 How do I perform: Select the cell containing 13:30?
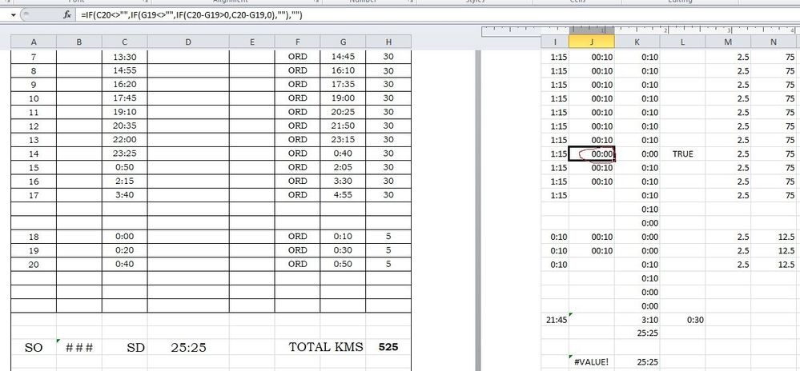[124, 57]
